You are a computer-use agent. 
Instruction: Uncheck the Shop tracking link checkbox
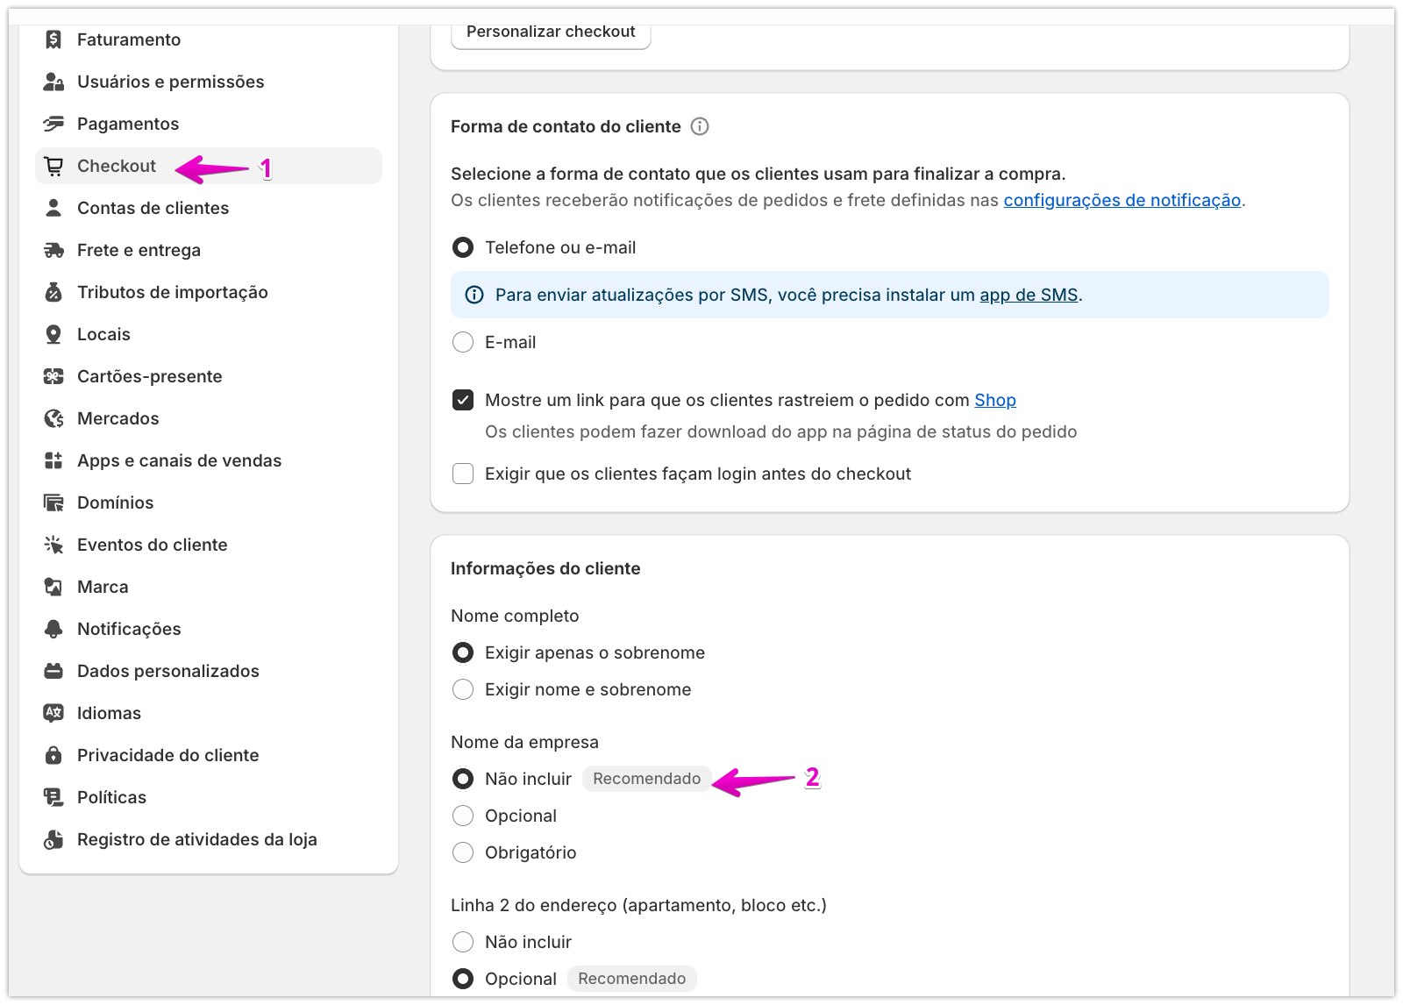click(x=463, y=400)
